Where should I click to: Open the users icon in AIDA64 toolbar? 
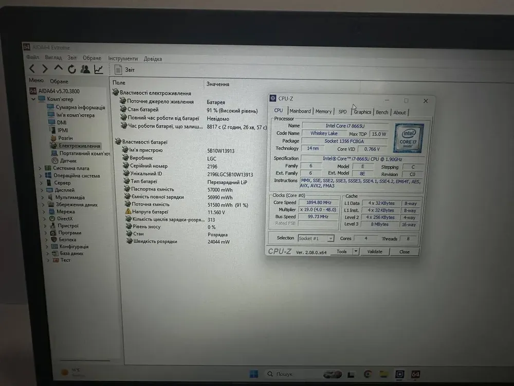pos(85,69)
